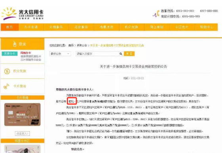Click the date text 2021-09-03
The image size is (222, 153).
click(x=137, y=78)
